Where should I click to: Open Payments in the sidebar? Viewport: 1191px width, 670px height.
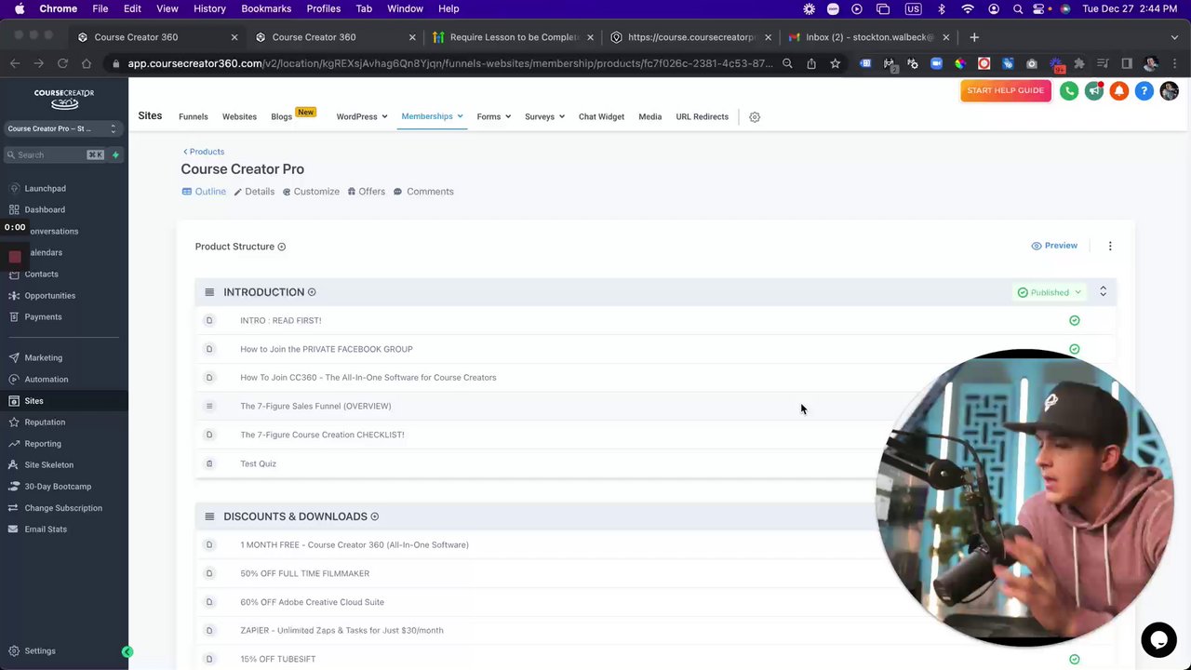coord(43,316)
